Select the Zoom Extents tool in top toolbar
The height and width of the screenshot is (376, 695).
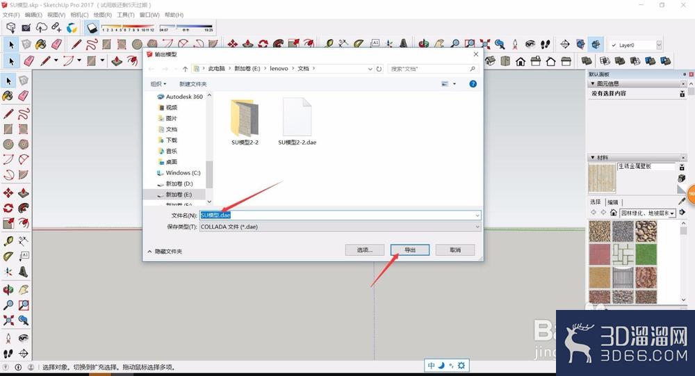pyautogui.click(x=485, y=44)
